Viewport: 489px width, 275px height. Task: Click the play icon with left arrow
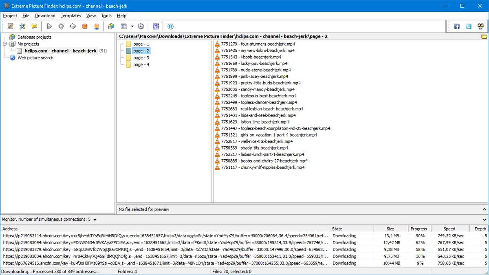(x=73, y=26)
